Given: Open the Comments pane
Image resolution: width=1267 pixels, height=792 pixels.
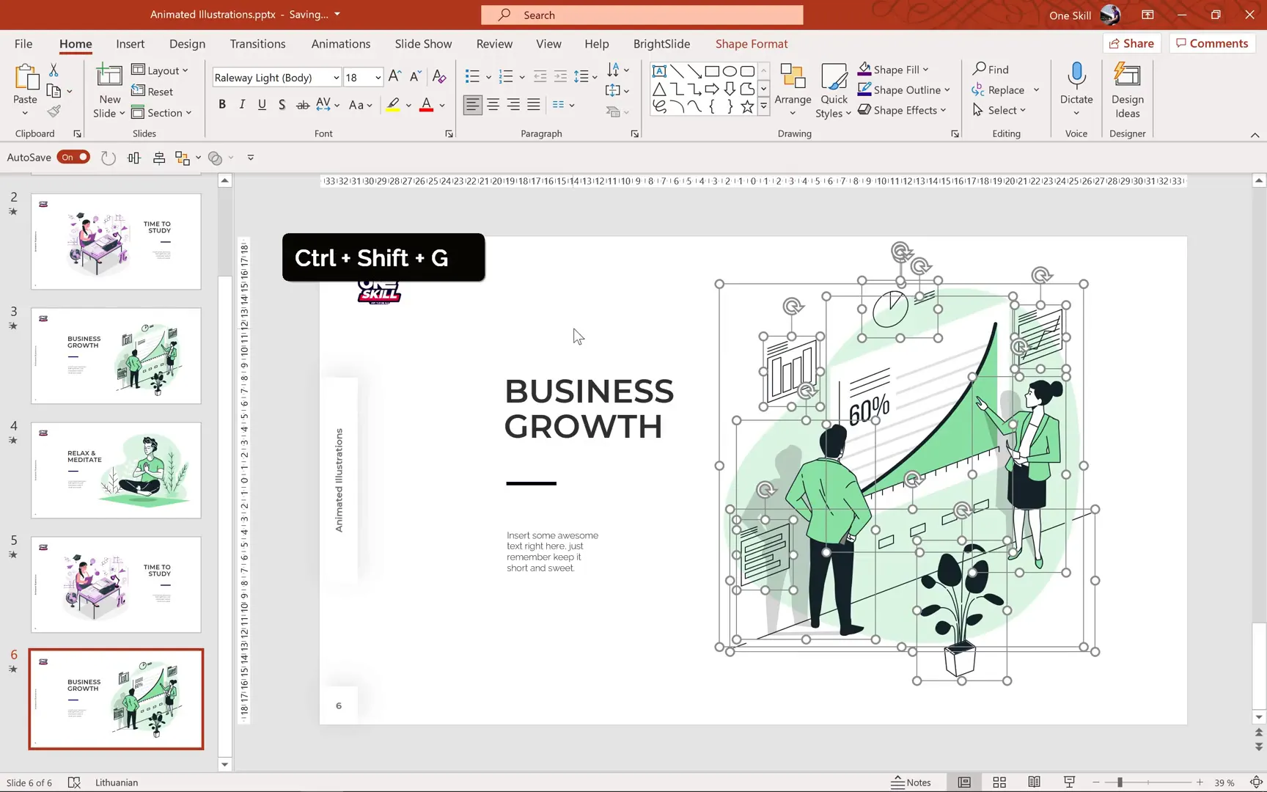Looking at the screenshot, I should coord(1211,43).
